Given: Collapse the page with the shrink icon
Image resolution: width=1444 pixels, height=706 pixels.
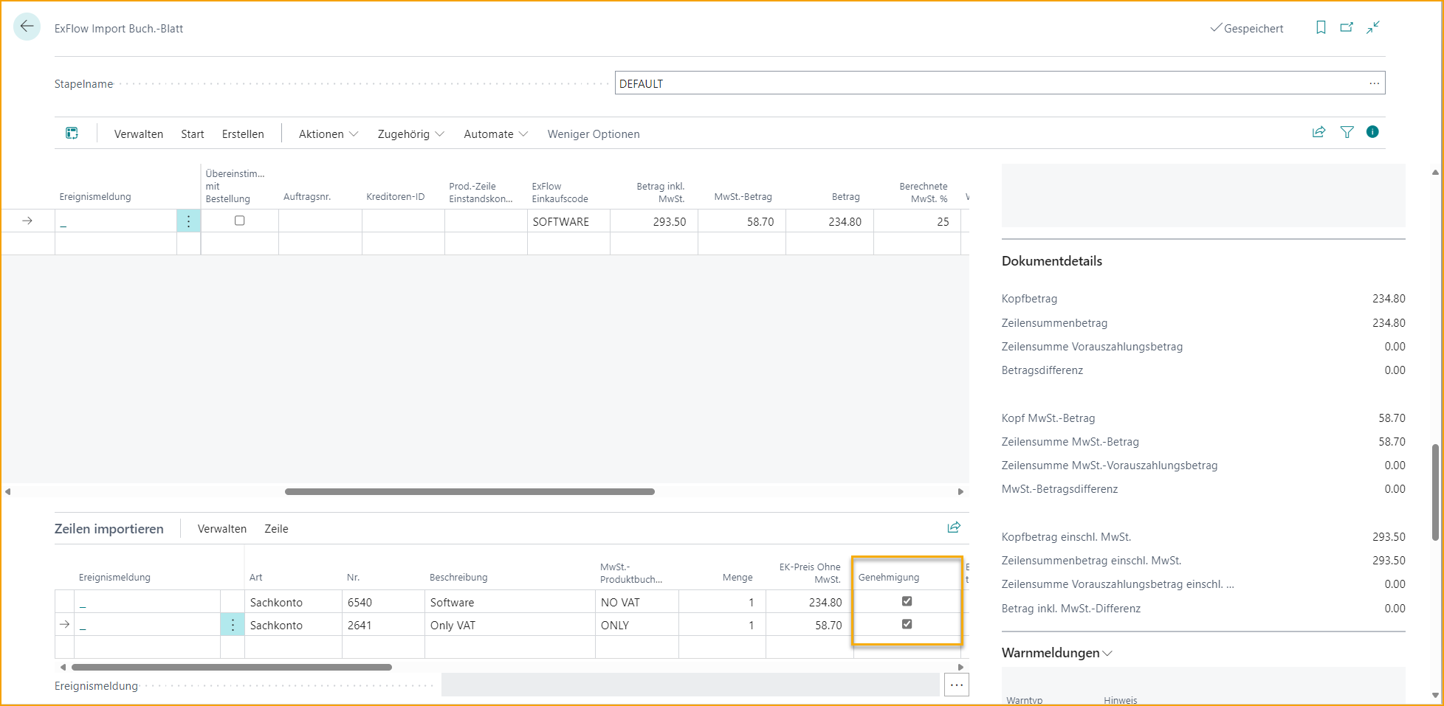Looking at the screenshot, I should pyautogui.click(x=1373, y=27).
